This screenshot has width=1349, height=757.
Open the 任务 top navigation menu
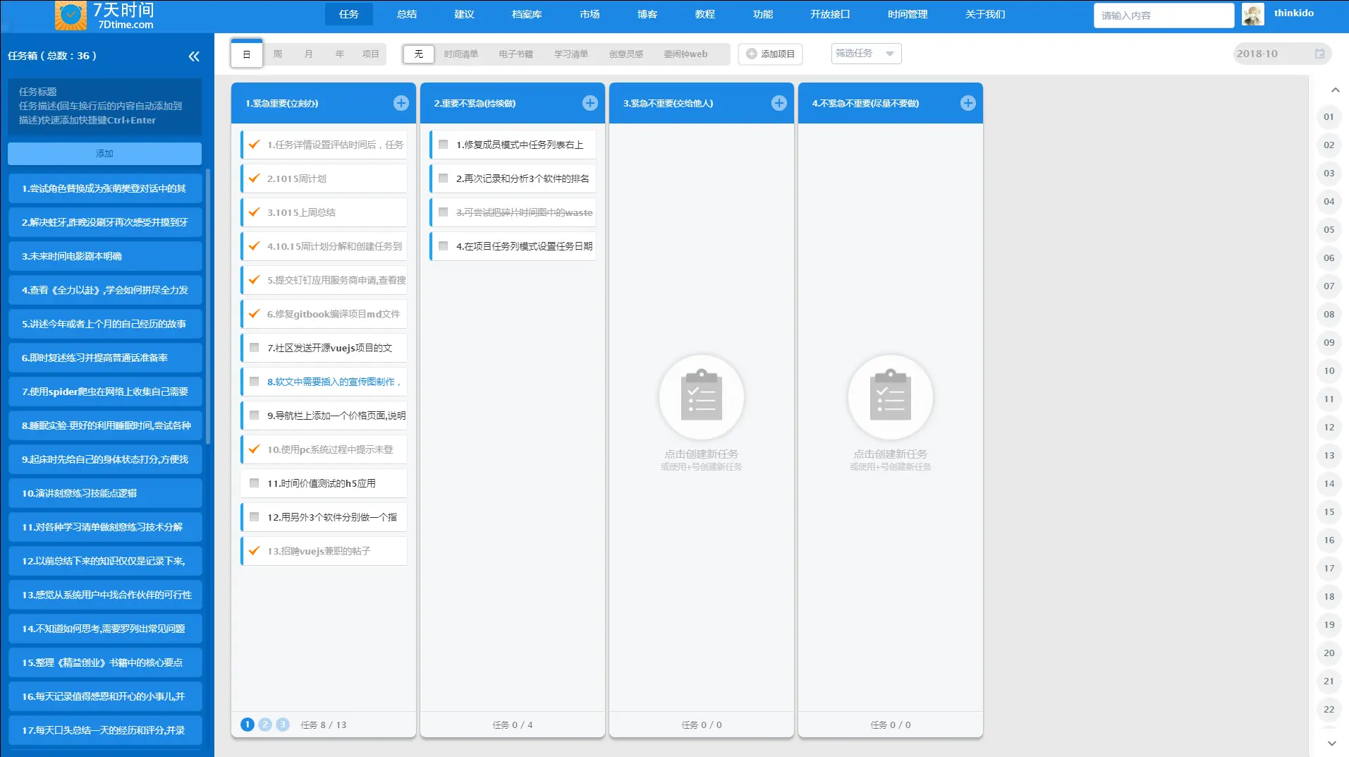[x=349, y=14]
